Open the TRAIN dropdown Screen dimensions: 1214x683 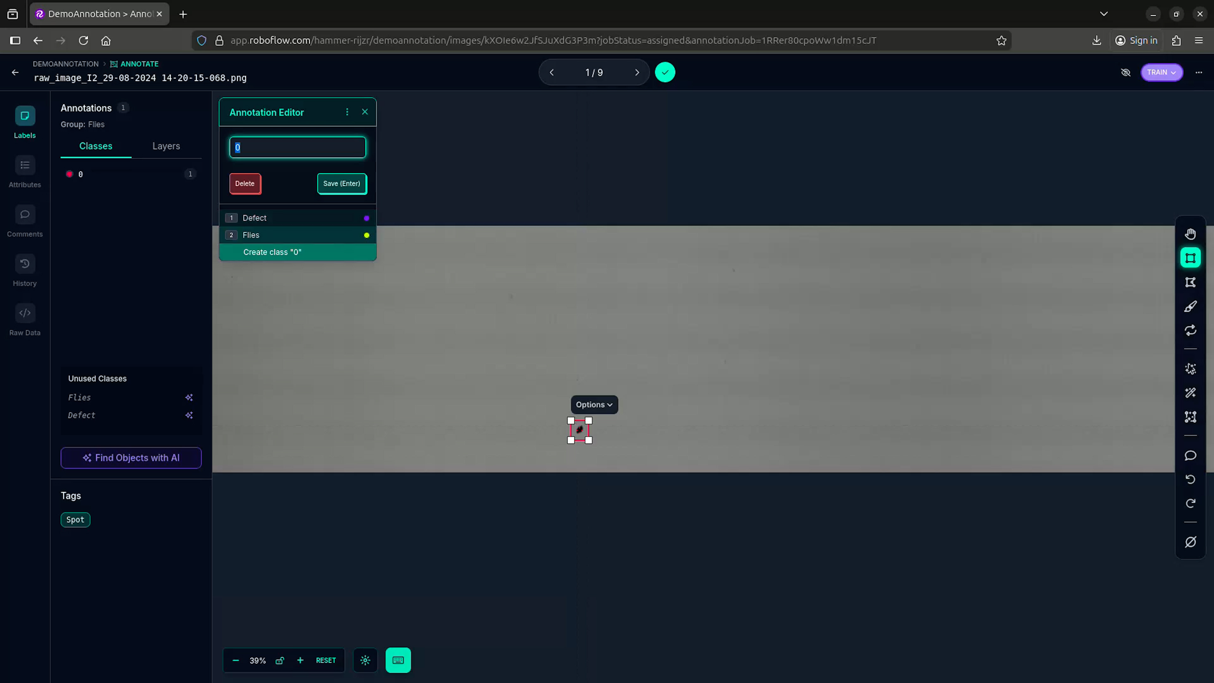click(x=1161, y=72)
